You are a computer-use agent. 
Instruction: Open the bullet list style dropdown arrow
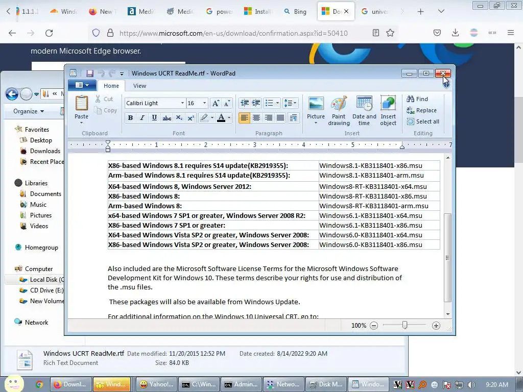(x=277, y=103)
